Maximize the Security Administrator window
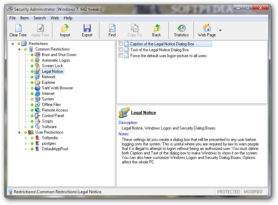Image resolution: width=278 pixels, height=205 pixels. [x=247, y=8]
